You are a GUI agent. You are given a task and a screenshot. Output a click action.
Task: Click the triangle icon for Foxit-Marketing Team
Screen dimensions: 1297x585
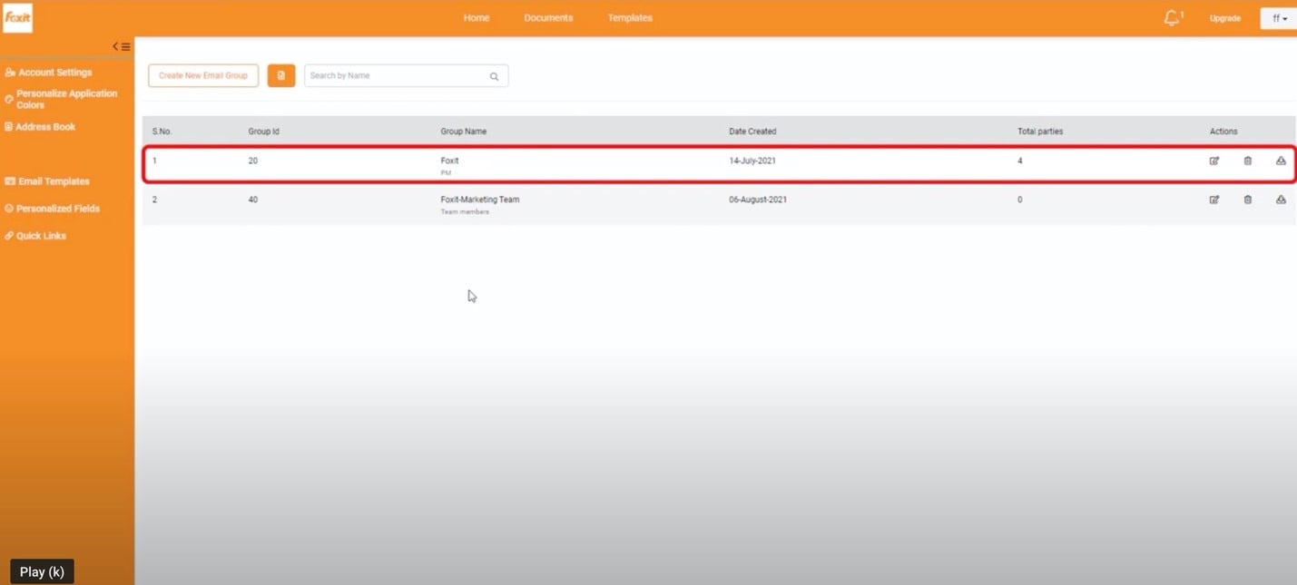(1281, 200)
